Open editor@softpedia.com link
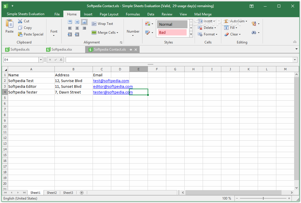The height and width of the screenshot is (203, 301). click(x=113, y=87)
